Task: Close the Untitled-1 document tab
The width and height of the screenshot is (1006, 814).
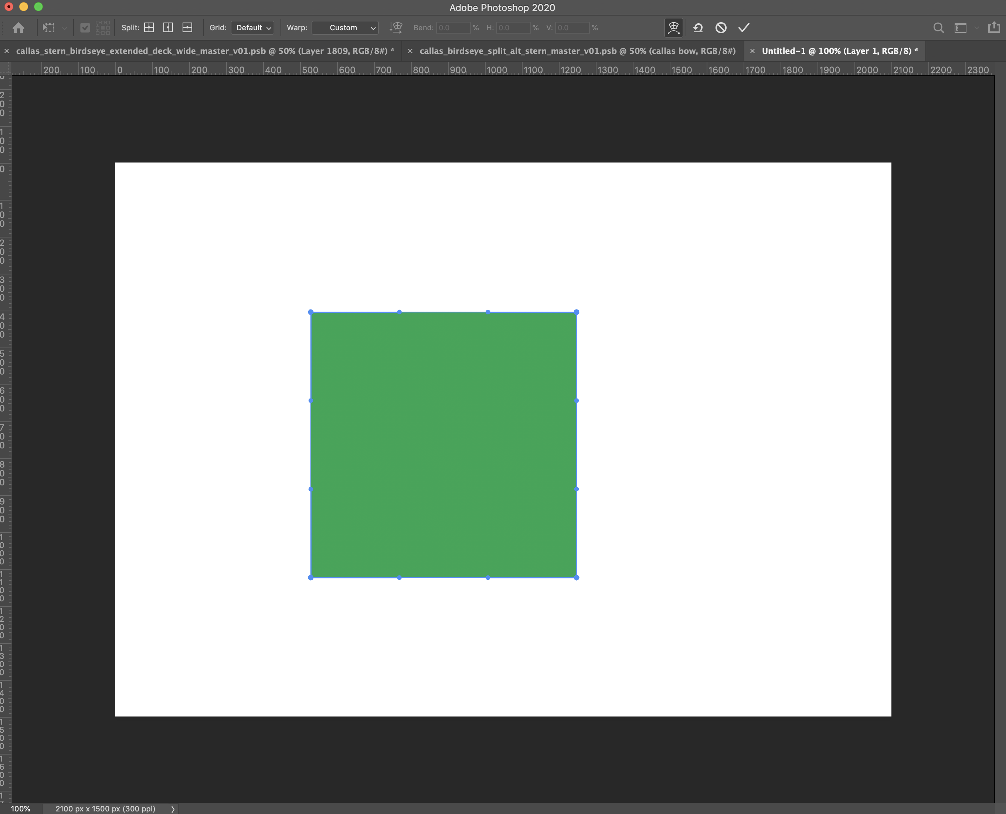Action: click(x=752, y=51)
